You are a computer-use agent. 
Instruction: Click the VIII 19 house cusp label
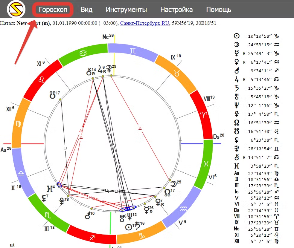point(209,98)
